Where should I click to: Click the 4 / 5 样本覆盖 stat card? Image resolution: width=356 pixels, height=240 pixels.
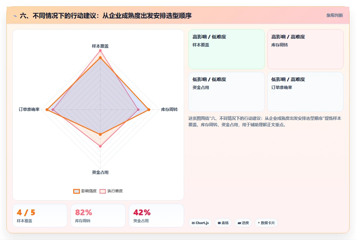click(40, 216)
